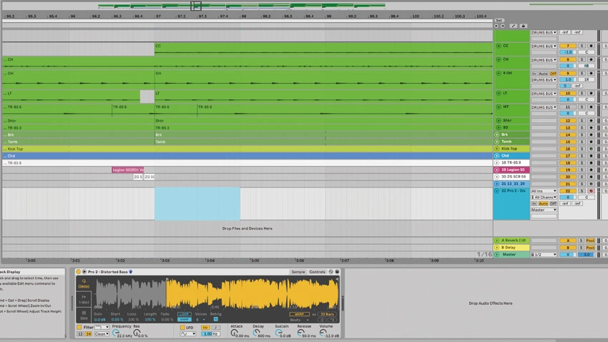Click the MT track fold icon
608x342 pixels.
[x=499, y=107]
